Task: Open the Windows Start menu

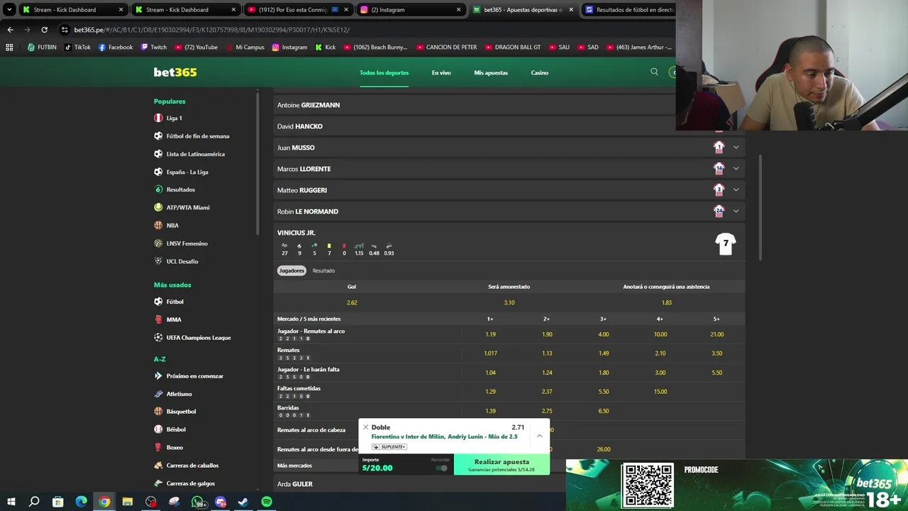Action: [x=11, y=502]
